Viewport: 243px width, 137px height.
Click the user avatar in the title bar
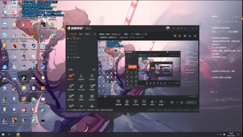pyautogui.click(x=168, y=28)
